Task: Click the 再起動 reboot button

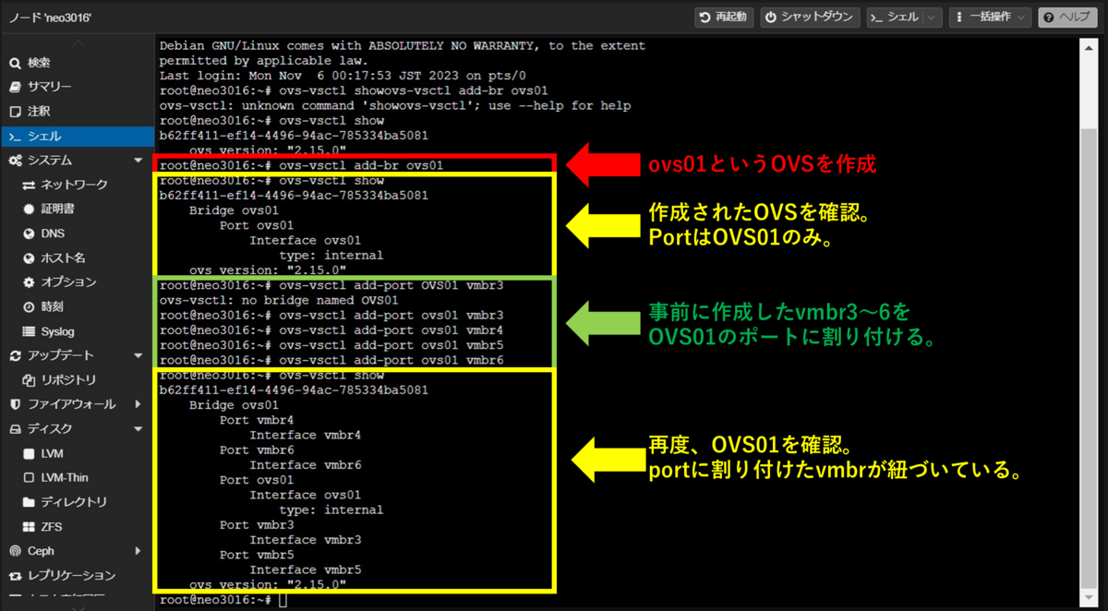Action: click(x=725, y=18)
